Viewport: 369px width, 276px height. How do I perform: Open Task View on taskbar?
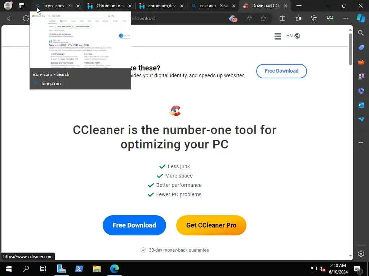(x=43, y=269)
